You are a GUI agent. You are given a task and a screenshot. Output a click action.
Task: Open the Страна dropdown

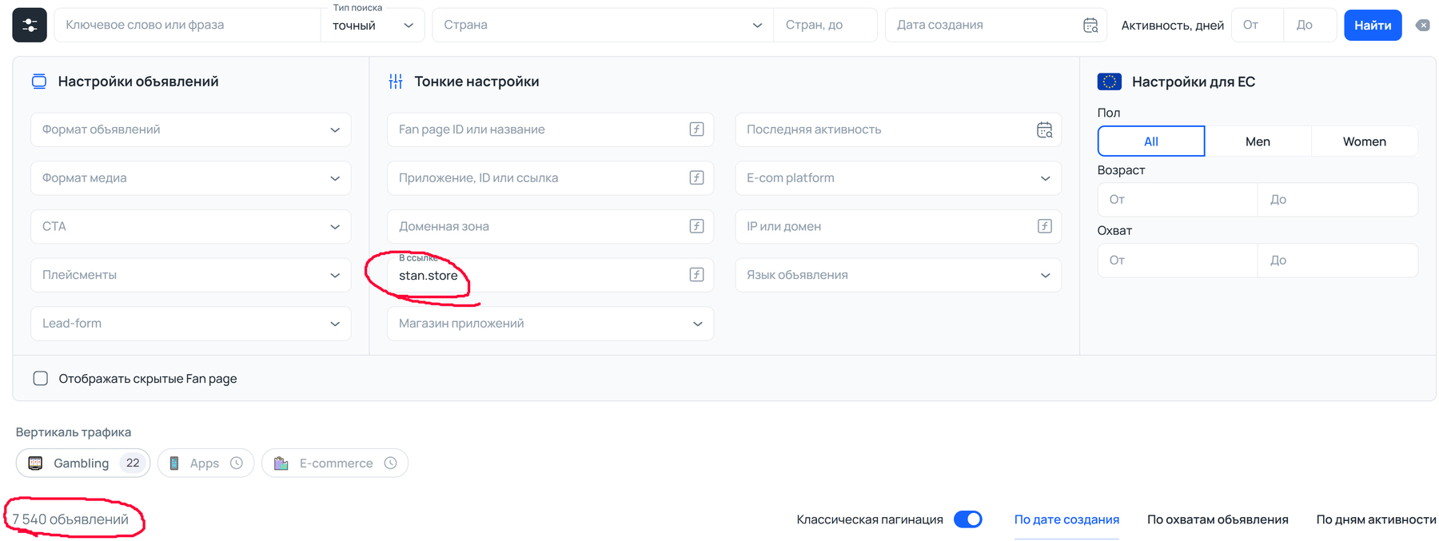pos(603,25)
